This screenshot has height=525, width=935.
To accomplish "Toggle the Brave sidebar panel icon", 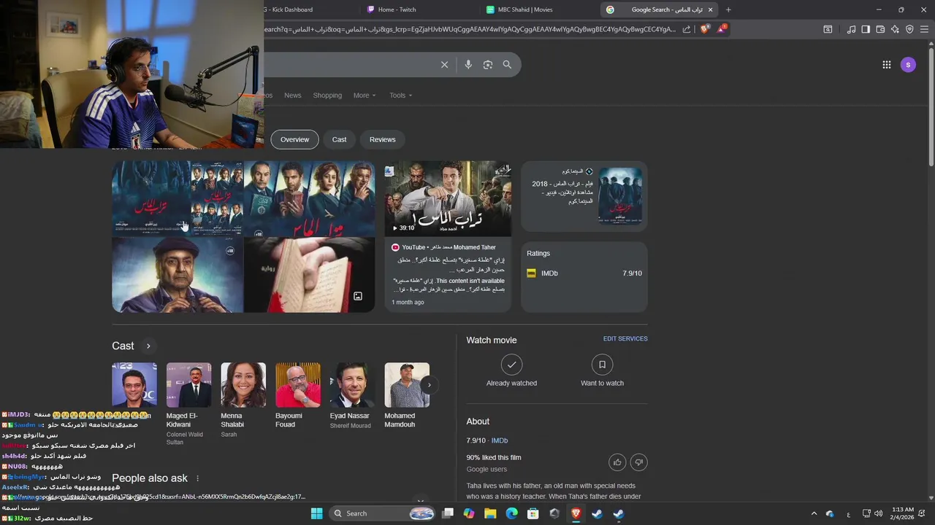I will (866, 29).
